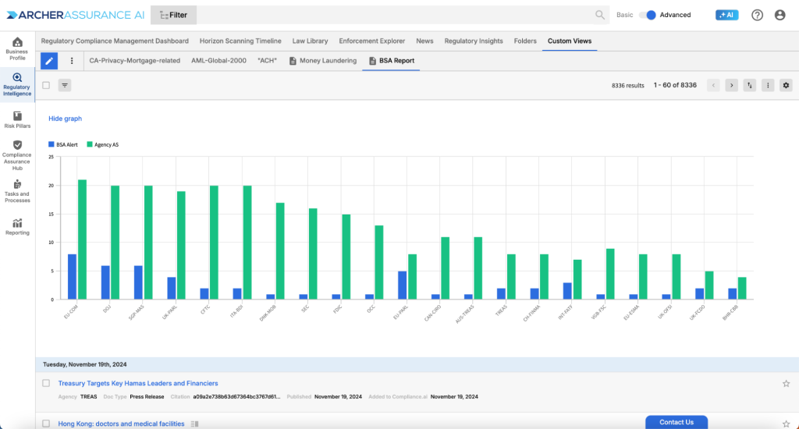799x429 pixels.
Task: Open results settings gear icon
Action: point(787,86)
